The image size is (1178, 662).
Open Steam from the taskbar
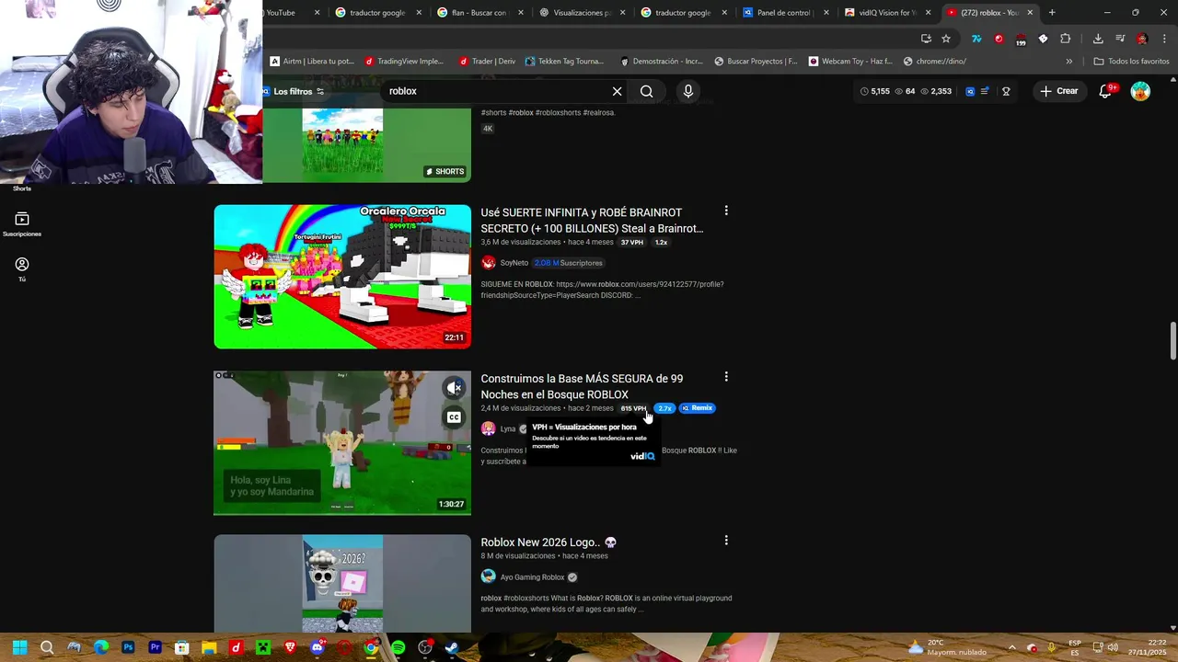452,647
